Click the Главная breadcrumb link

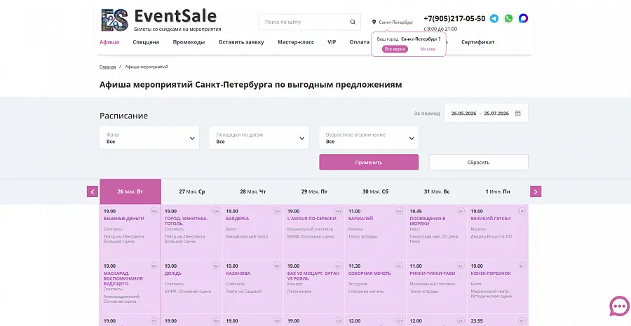[108, 67]
